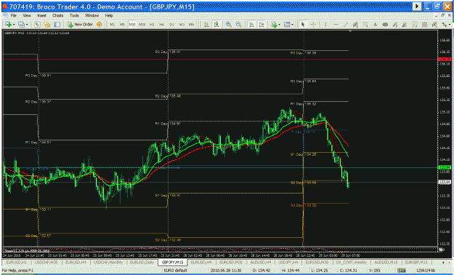Select the Bar Chart icon
Screen dimensions: 454x275
tap(206, 25)
